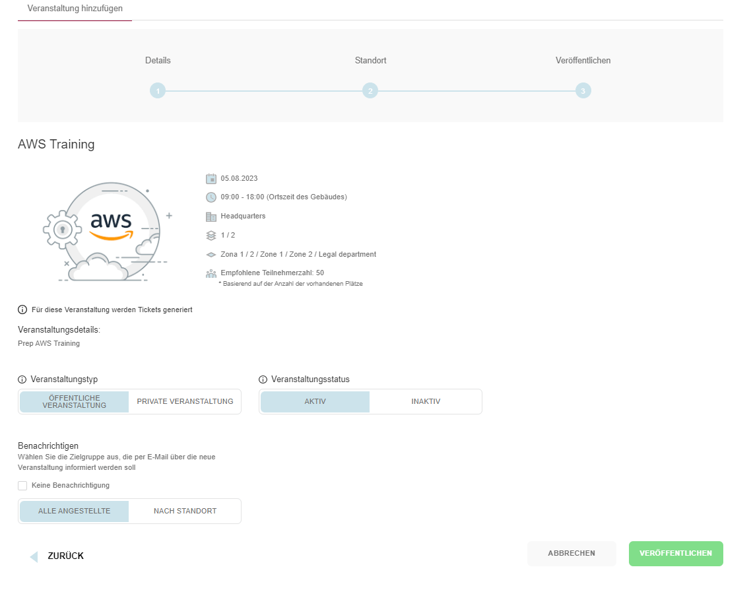The height and width of the screenshot is (592, 753).
Task: Go to step 1 Details in stepper
Action: tap(157, 91)
